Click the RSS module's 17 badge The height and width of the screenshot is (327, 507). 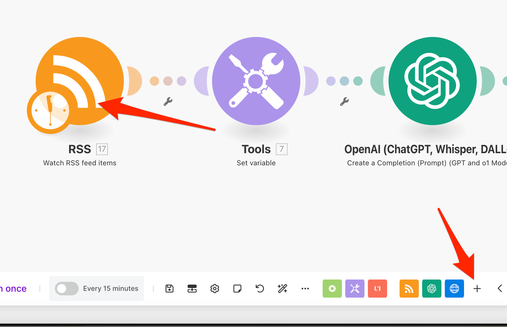click(102, 149)
